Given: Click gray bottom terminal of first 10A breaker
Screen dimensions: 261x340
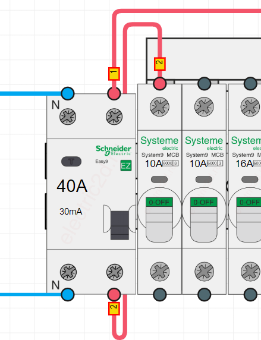Looking at the screenshot, I should pos(160,294).
